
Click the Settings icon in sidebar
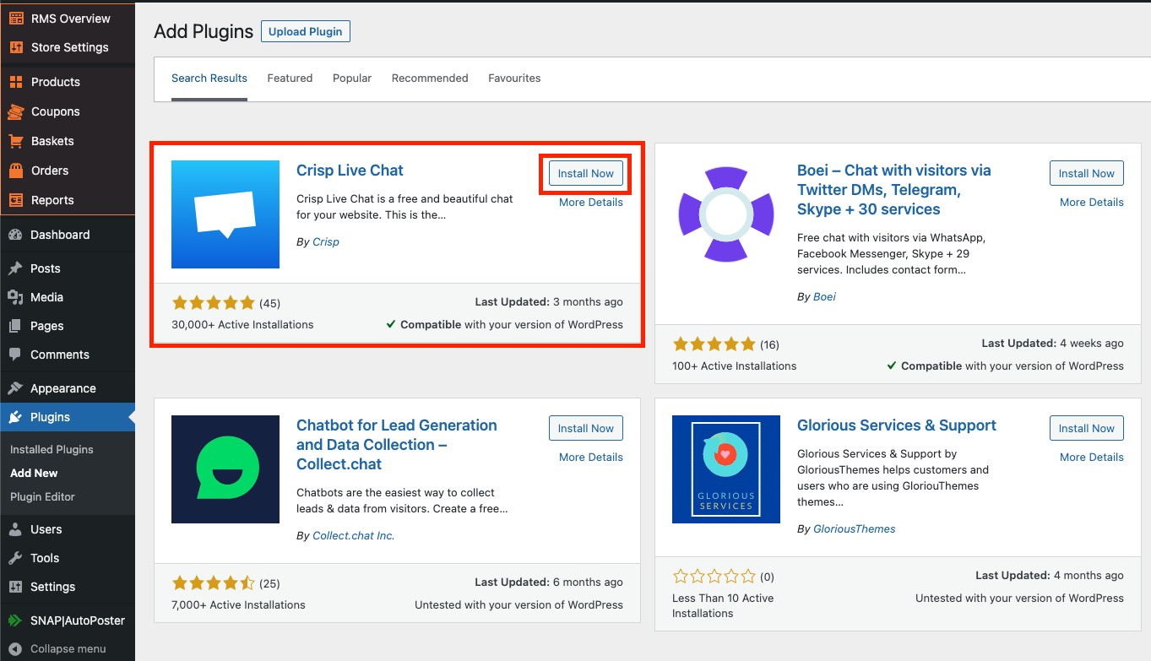pyautogui.click(x=15, y=587)
